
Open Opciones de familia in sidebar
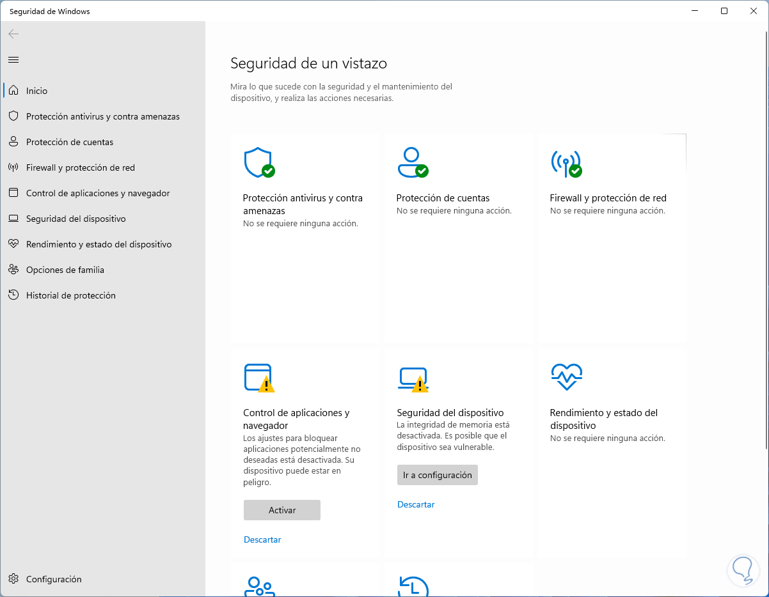tap(102, 270)
